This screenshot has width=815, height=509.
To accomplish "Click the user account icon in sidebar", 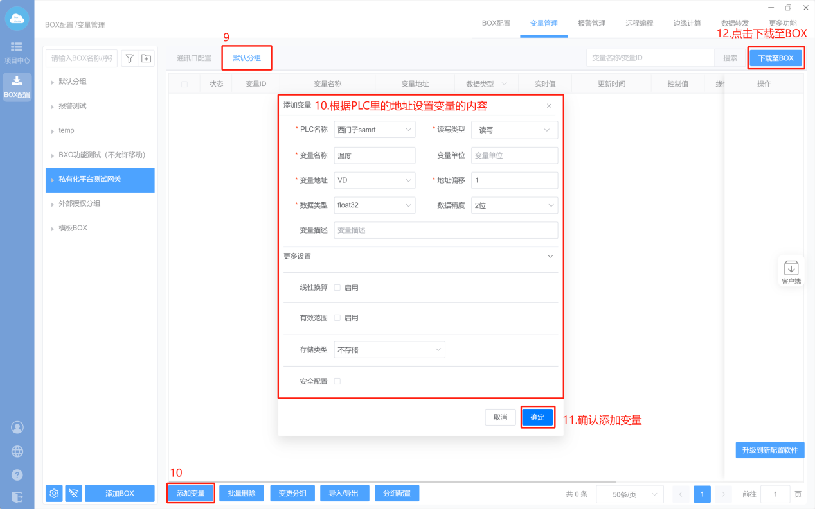I will tap(17, 427).
